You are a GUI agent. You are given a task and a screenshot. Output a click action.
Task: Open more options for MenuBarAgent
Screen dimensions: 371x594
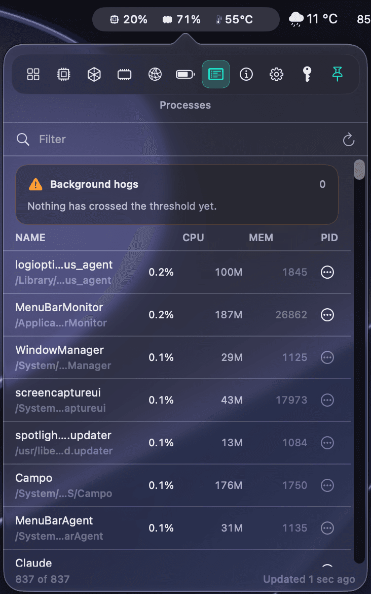pos(327,527)
